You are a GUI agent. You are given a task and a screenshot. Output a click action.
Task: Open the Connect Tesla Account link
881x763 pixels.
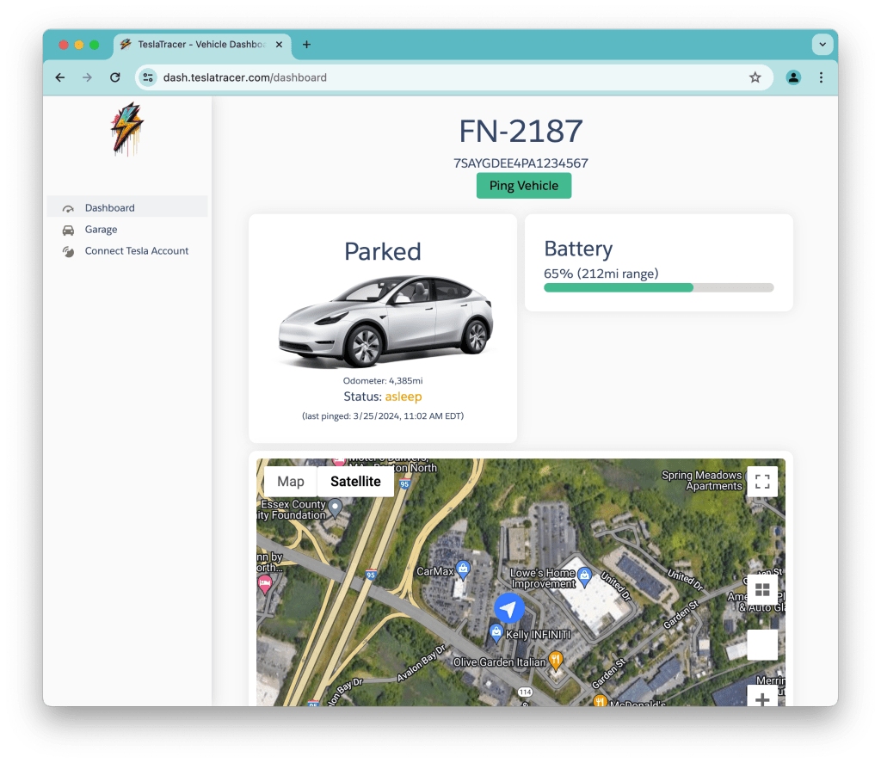pos(136,251)
